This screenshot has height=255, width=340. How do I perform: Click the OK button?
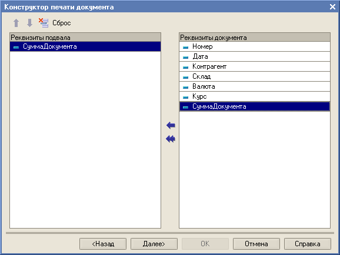point(205,244)
